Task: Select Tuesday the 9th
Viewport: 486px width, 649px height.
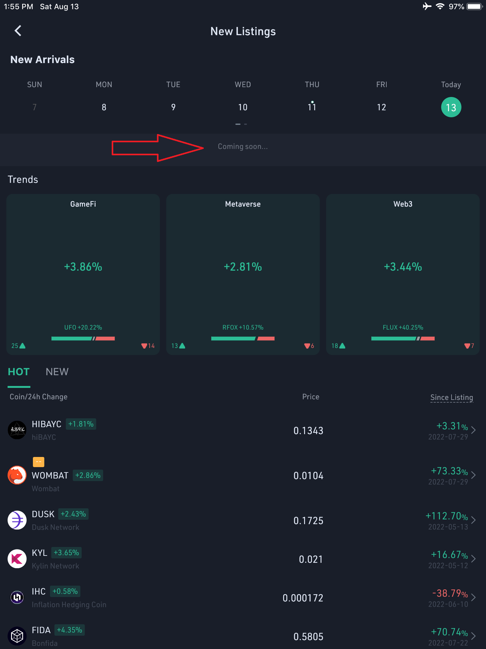Action: (173, 107)
